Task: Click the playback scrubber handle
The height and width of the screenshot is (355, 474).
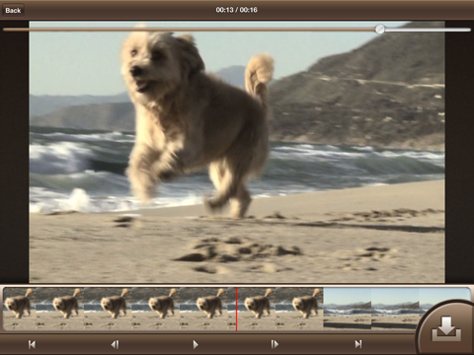Action: point(380,30)
